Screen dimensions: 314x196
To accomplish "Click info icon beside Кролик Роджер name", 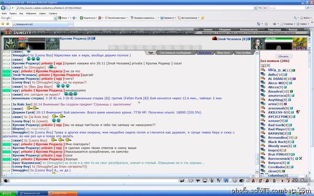I will 94,38.
